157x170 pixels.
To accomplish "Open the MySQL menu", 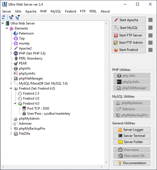I will coord(56,11).
